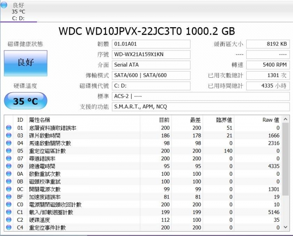Select the 硬碟溫度 attribute row in the list
The width and height of the screenshot is (293, 236).
(x=143, y=220)
